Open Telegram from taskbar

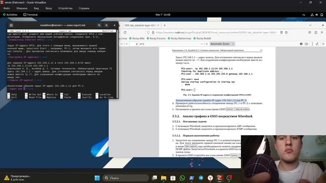pyautogui.click(x=201, y=178)
